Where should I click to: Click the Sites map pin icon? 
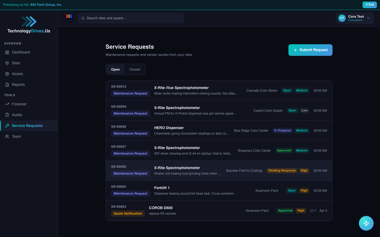pos(7,63)
